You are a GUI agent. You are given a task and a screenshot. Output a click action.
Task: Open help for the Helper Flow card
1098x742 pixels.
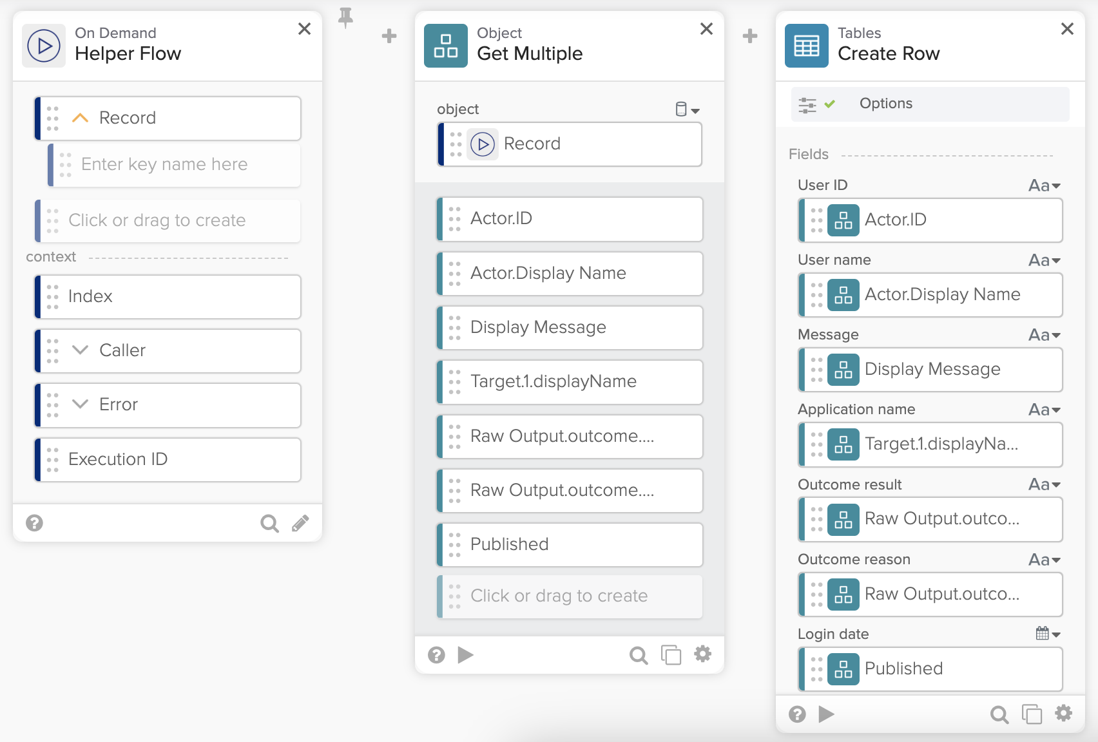pyautogui.click(x=35, y=523)
